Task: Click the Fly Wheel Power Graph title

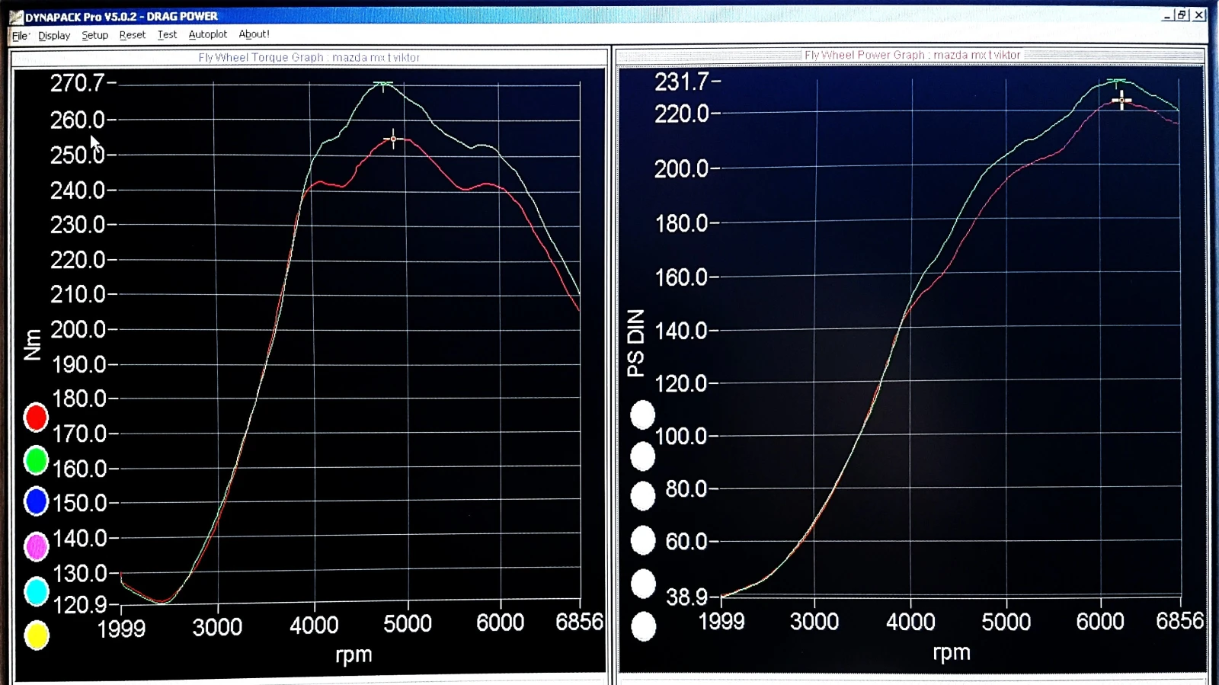Action: tap(912, 55)
